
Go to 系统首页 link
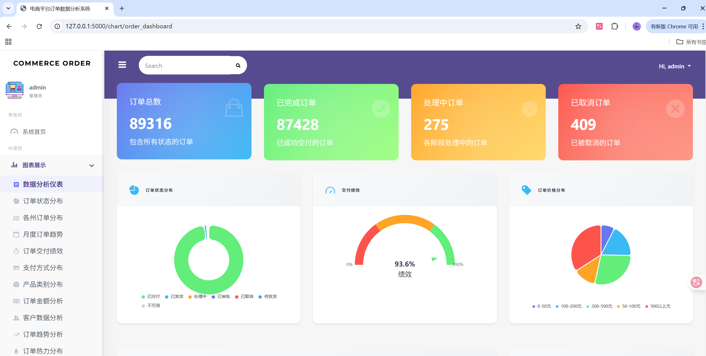coord(34,132)
